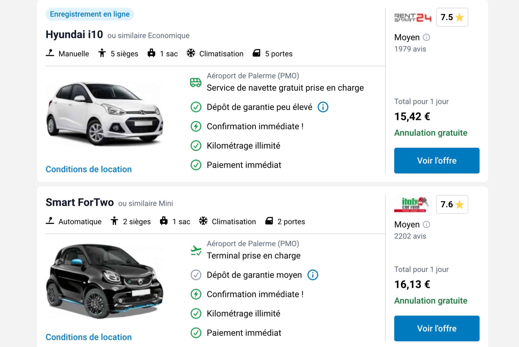Click the info icon next to Dépôt de garantie peu élevé
The width and height of the screenshot is (519, 347).
point(323,107)
